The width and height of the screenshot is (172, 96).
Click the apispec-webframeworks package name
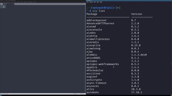(103, 64)
